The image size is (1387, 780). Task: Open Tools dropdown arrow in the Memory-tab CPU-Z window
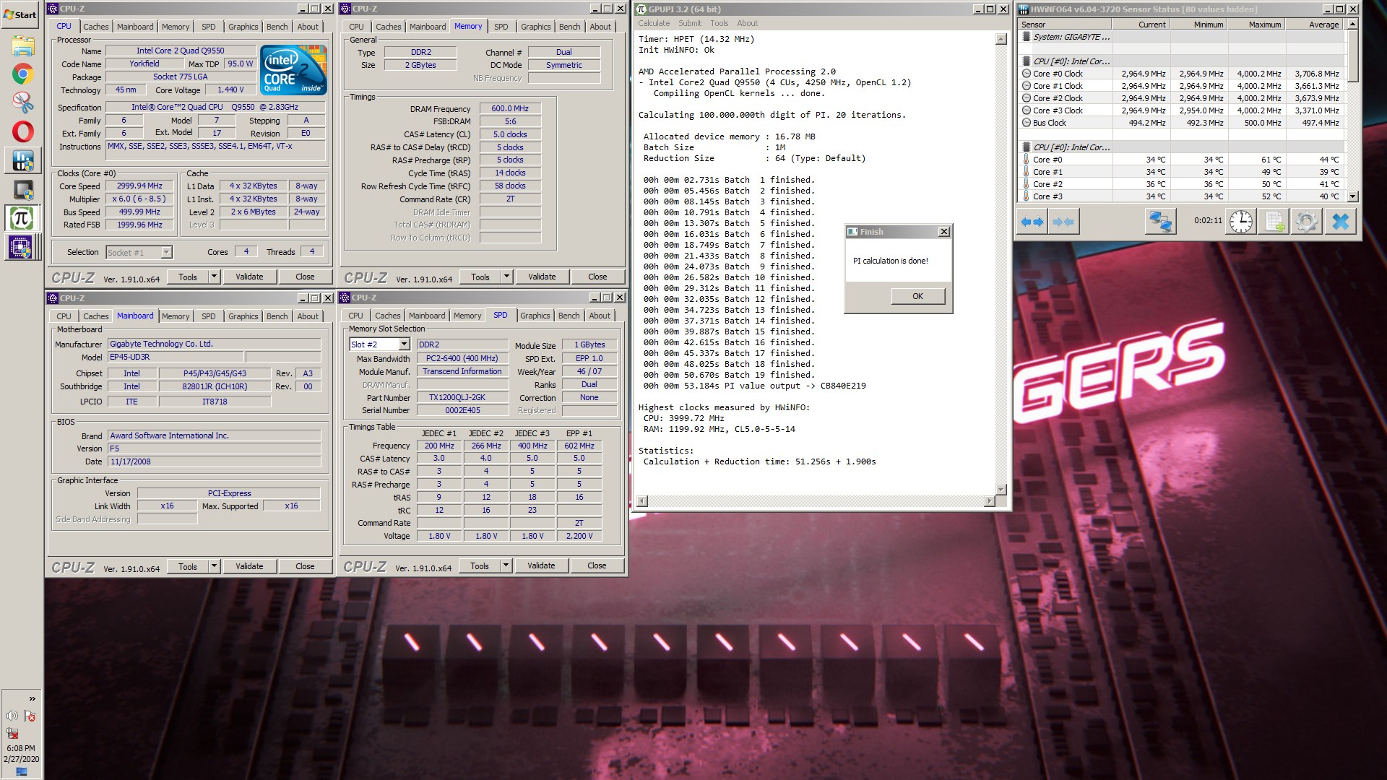[x=506, y=277]
